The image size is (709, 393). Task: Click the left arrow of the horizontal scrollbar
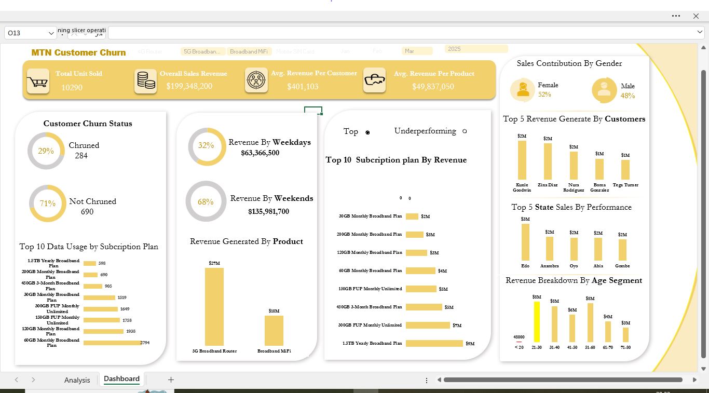tap(439, 380)
